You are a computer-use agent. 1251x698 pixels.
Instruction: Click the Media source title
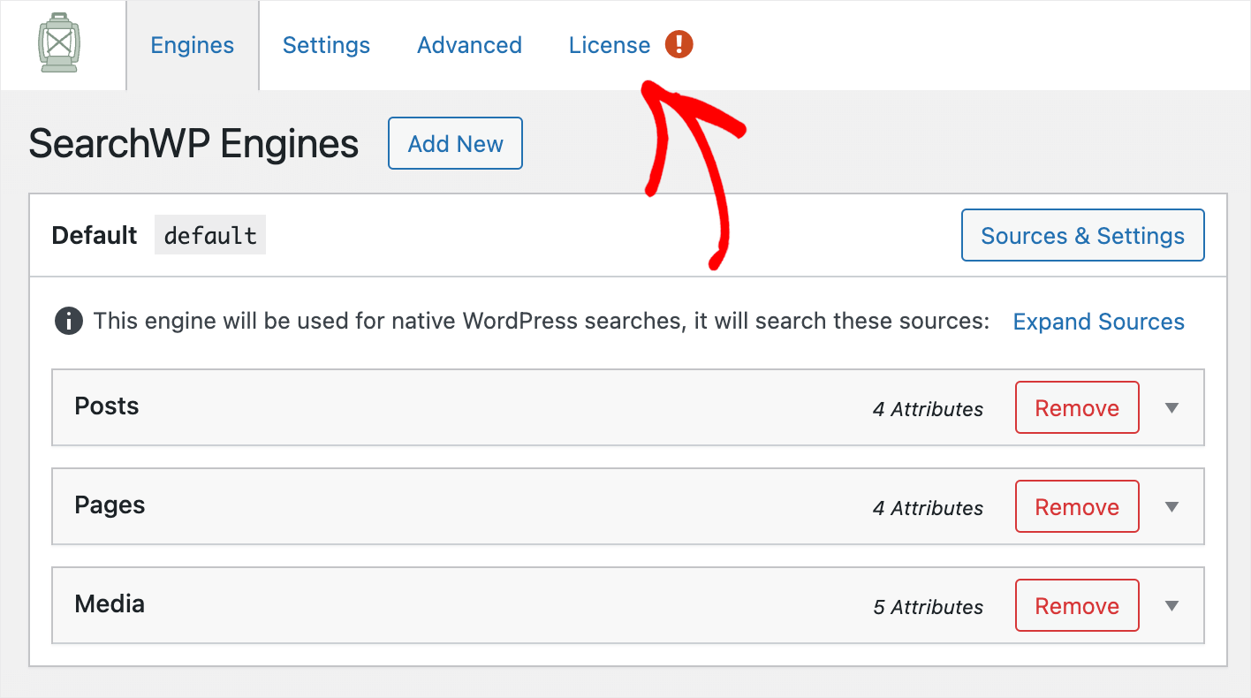click(110, 604)
